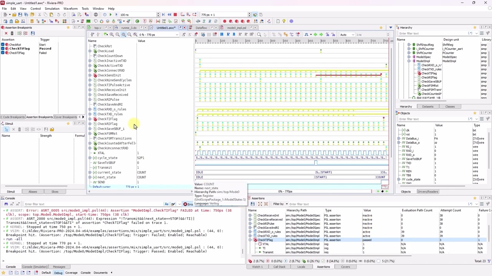Open the Waveform menu

70,8
